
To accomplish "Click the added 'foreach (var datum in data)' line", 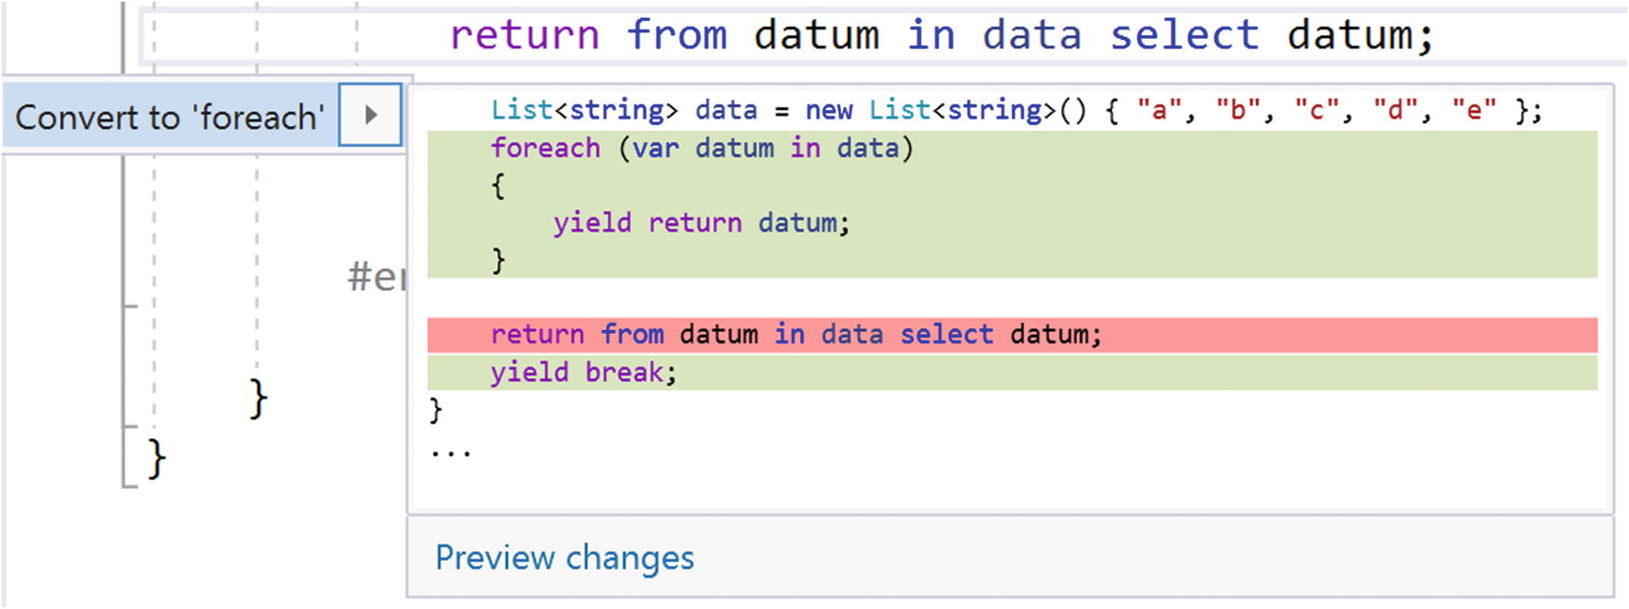I will point(702,148).
